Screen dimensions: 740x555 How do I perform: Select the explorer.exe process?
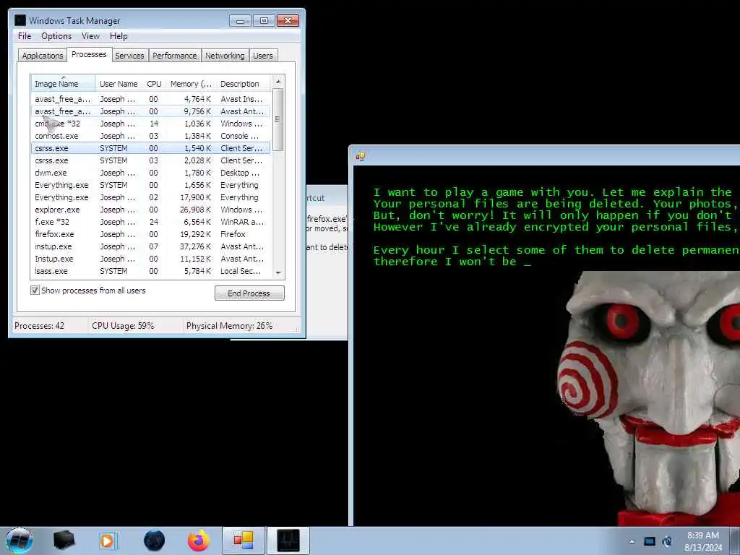151,210
